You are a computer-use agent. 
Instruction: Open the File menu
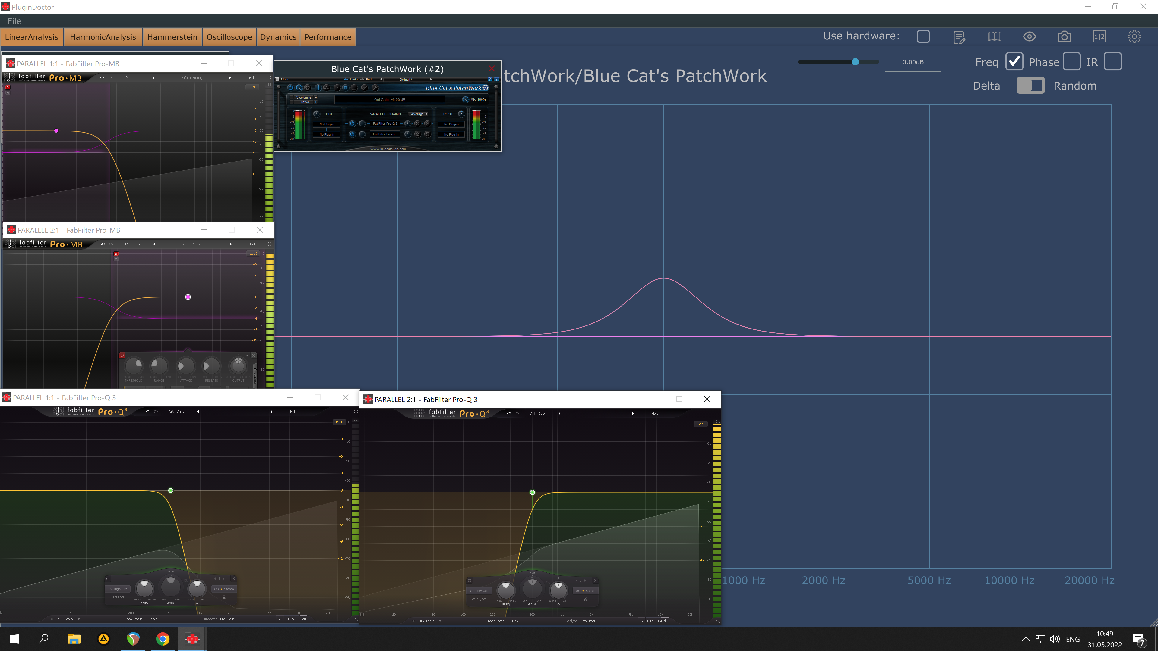(x=14, y=21)
